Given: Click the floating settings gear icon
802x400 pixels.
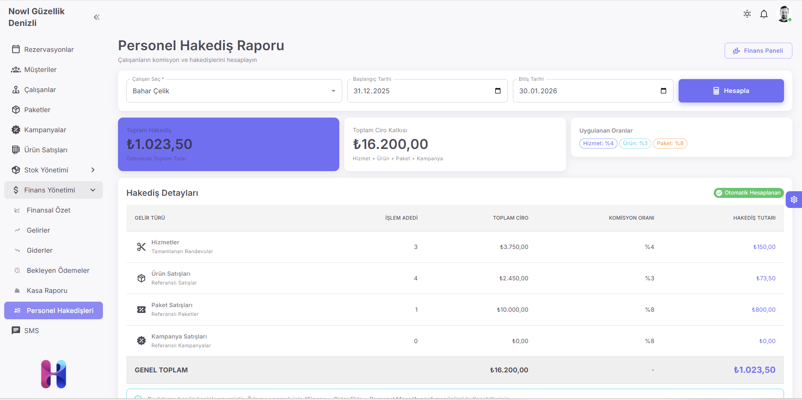Looking at the screenshot, I should (x=794, y=200).
